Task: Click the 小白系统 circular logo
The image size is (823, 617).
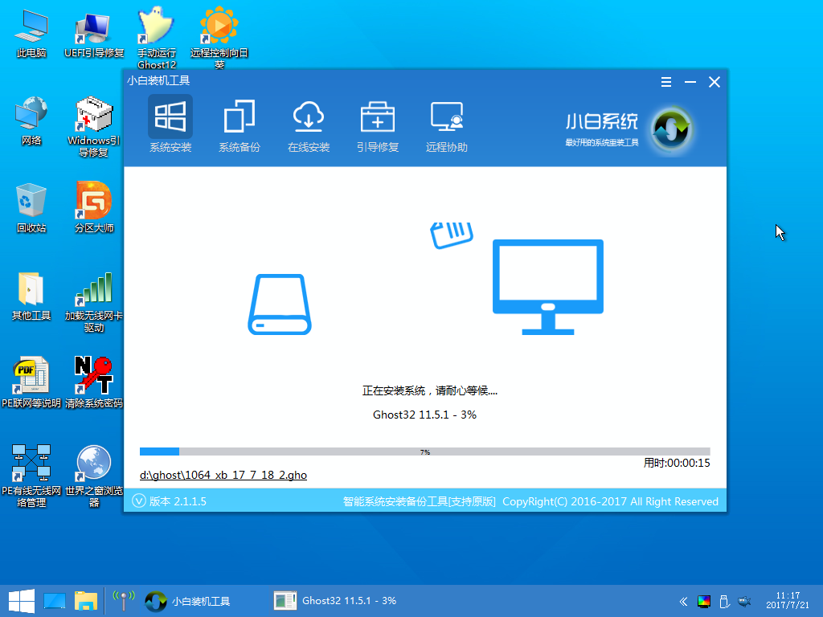Action: pyautogui.click(x=669, y=129)
